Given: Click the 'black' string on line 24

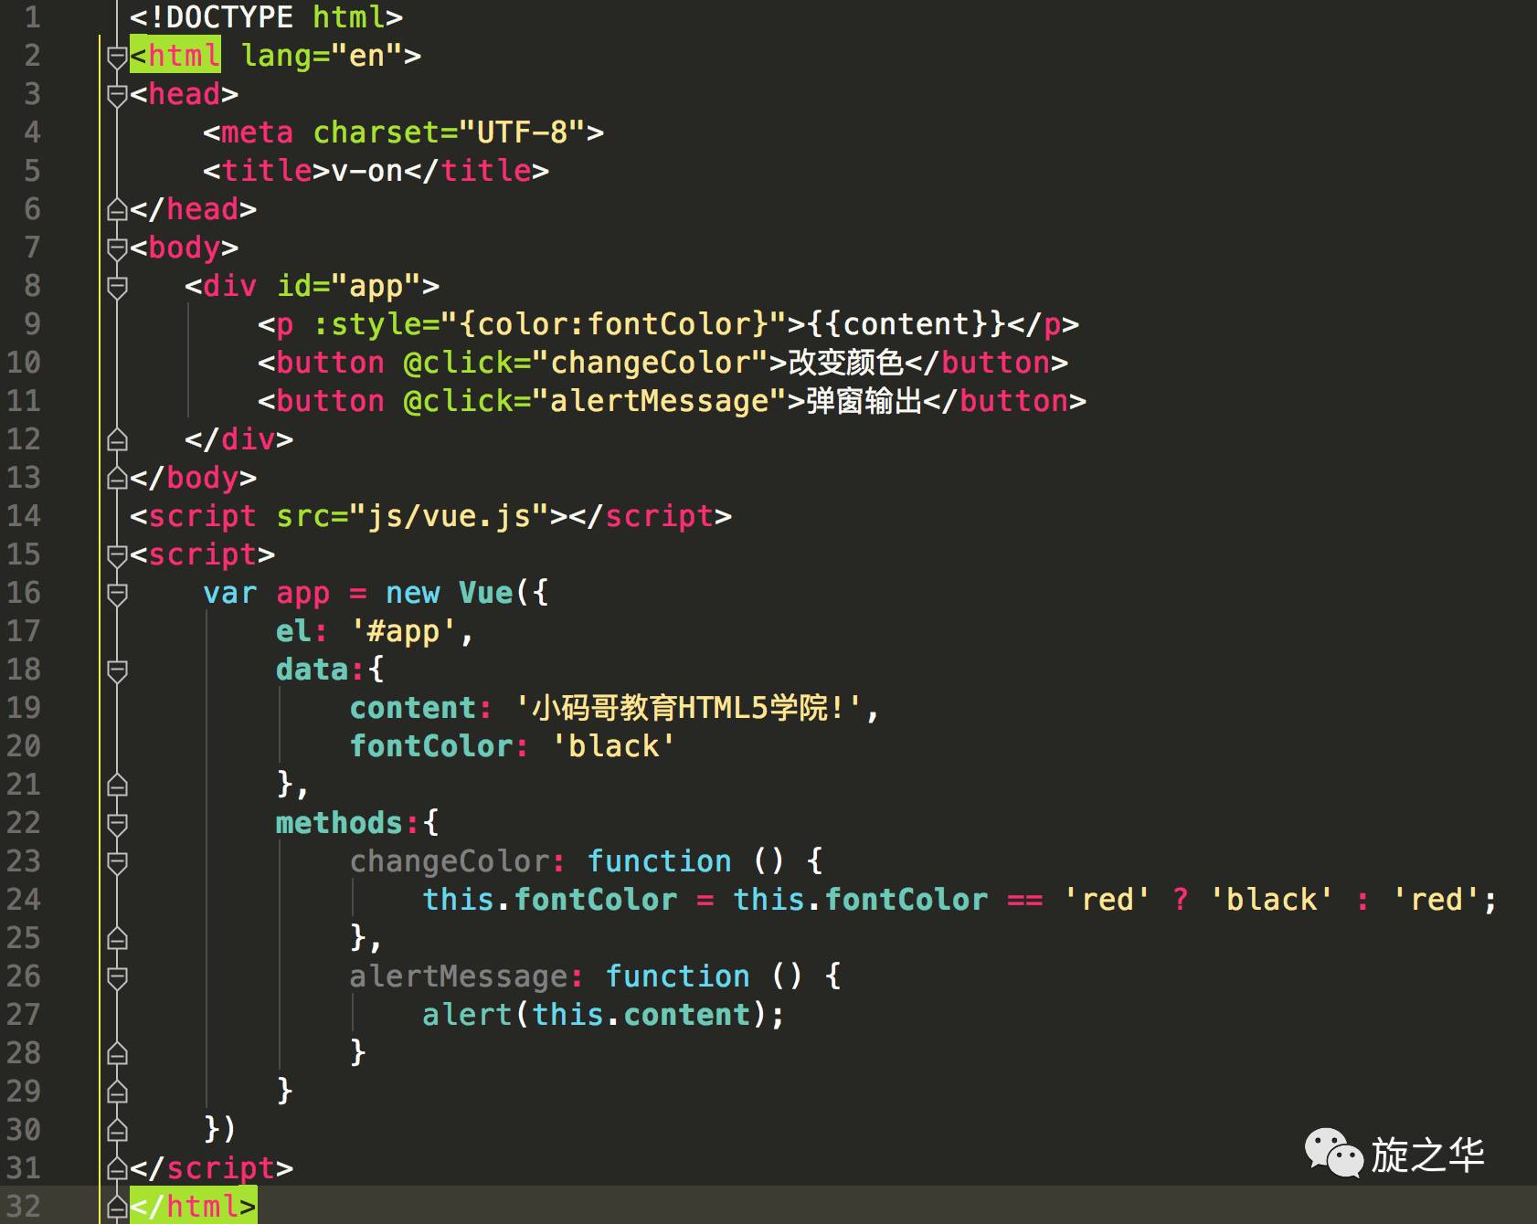Looking at the screenshot, I should [1271, 900].
